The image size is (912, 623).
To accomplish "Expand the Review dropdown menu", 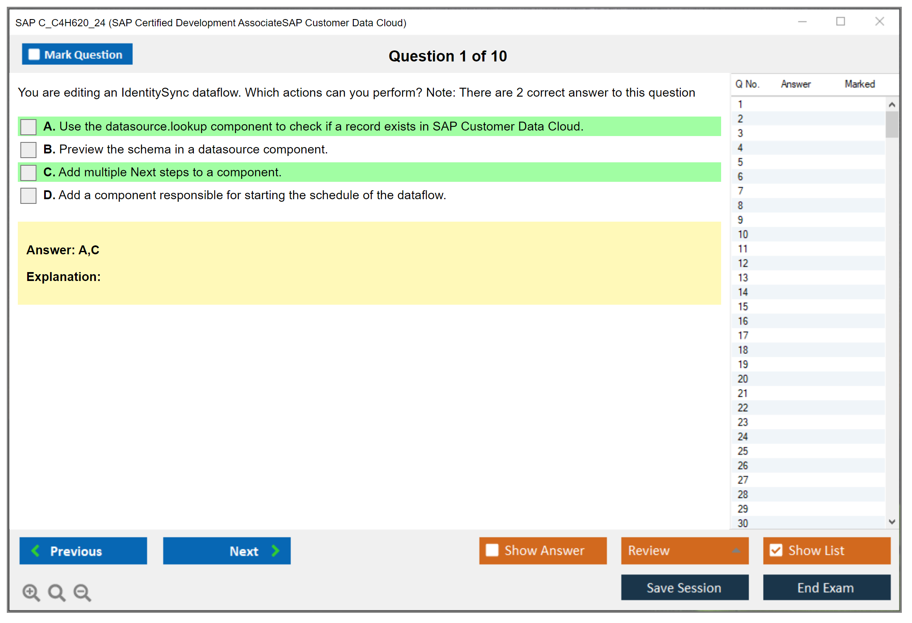I will point(736,551).
